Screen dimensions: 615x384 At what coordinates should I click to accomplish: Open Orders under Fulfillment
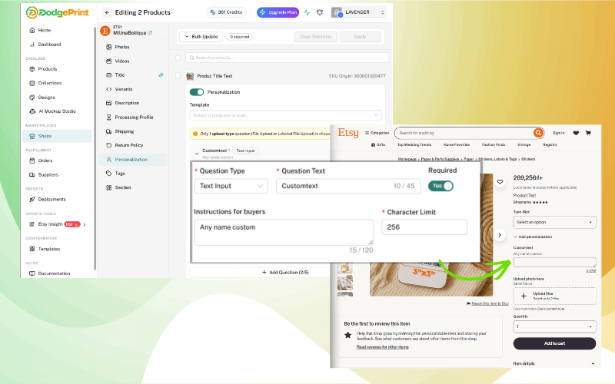tap(42, 161)
